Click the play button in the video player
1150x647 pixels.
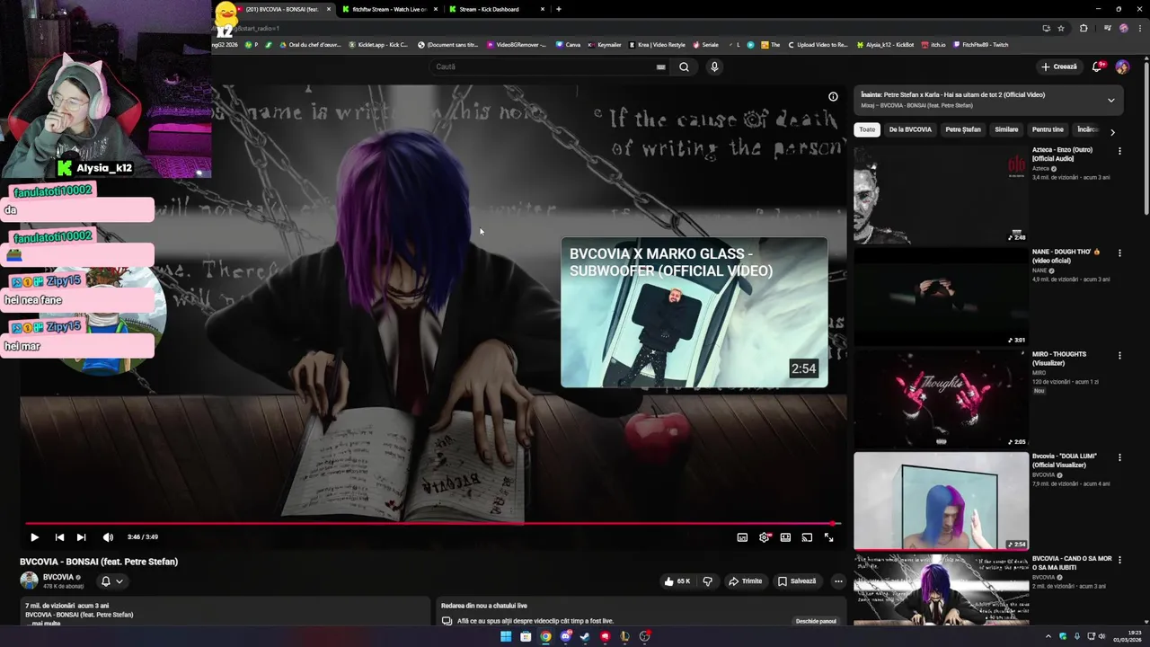pyautogui.click(x=34, y=537)
